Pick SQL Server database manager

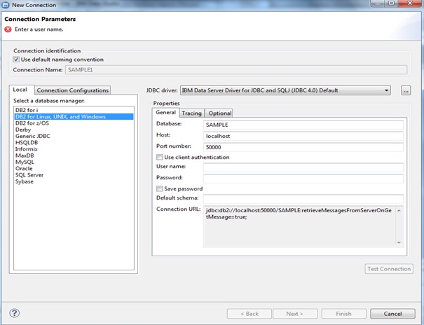pyautogui.click(x=29, y=174)
